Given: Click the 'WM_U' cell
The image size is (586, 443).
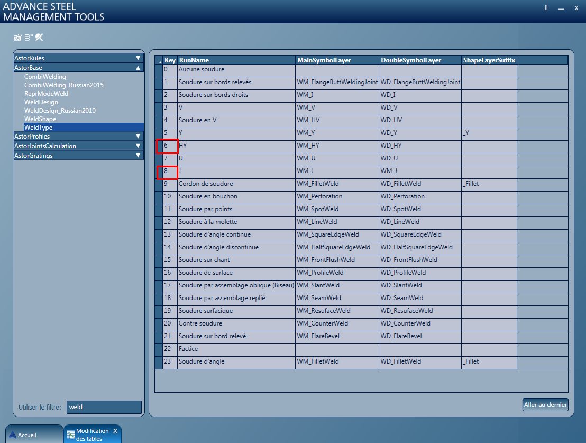Looking at the screenshot, I should point(337,159).
